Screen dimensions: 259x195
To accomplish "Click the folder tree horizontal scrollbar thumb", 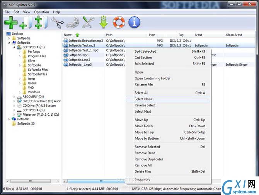I will tap(31, 181).
